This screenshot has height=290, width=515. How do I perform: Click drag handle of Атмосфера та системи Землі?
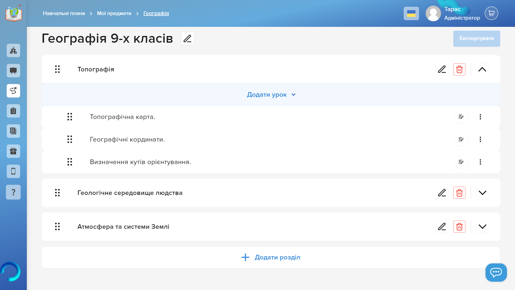point(57,227)
